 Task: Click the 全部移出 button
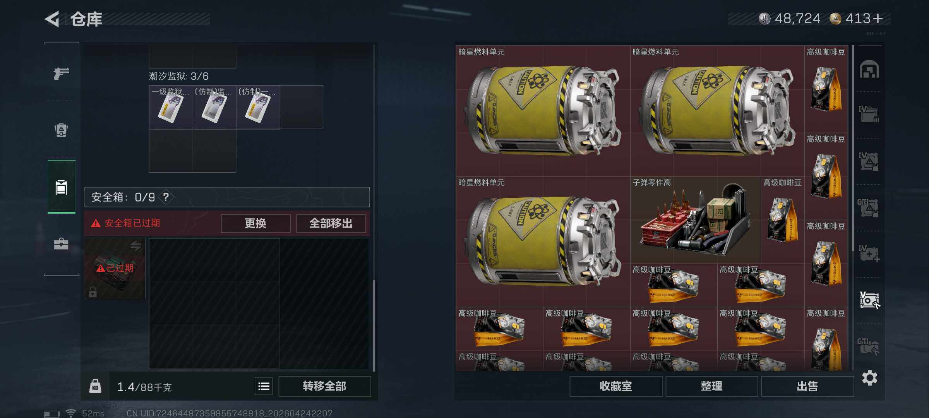point(331,223)
